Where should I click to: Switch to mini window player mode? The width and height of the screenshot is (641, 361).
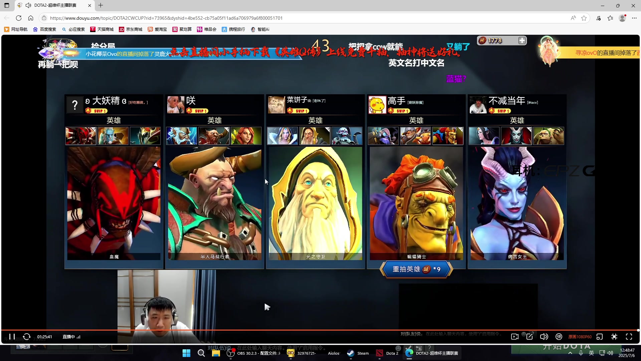[600, 337]
